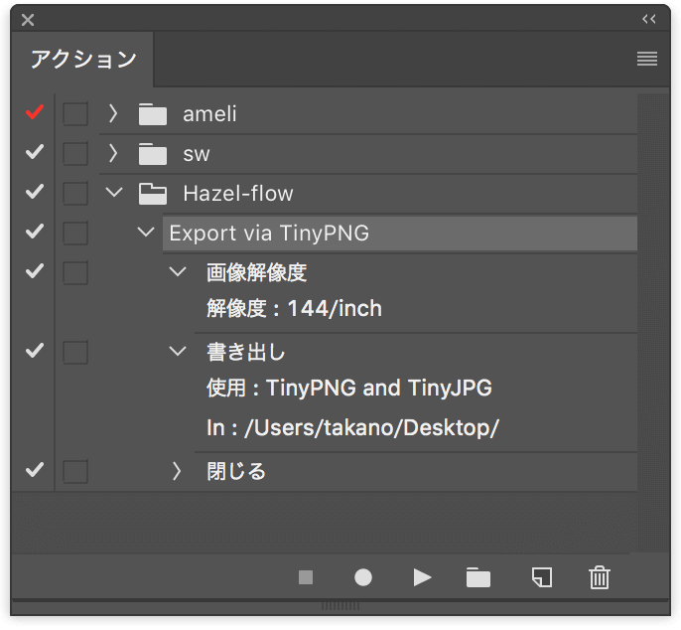The width and height of the screenshot is (681, 630).
Task: Expand the ameli action set
Action: (x=113, y=113)
